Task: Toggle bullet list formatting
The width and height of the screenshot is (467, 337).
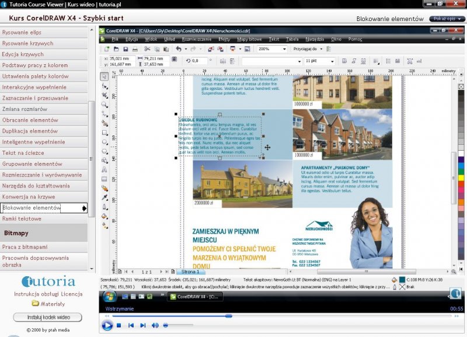Action: (388, 61)
